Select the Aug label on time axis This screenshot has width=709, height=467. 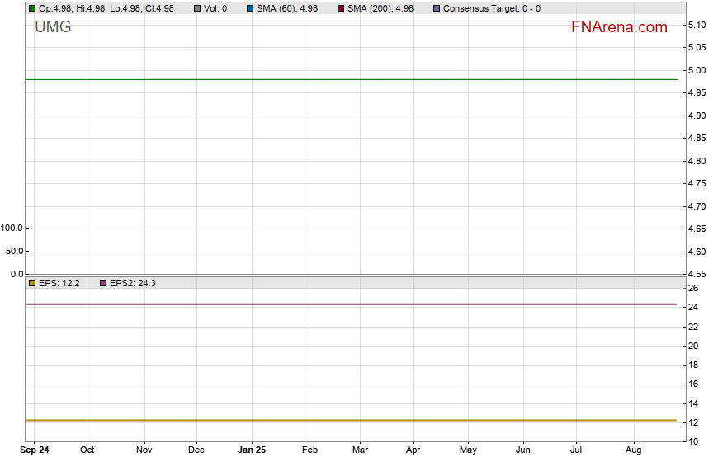tap(634, 450)
